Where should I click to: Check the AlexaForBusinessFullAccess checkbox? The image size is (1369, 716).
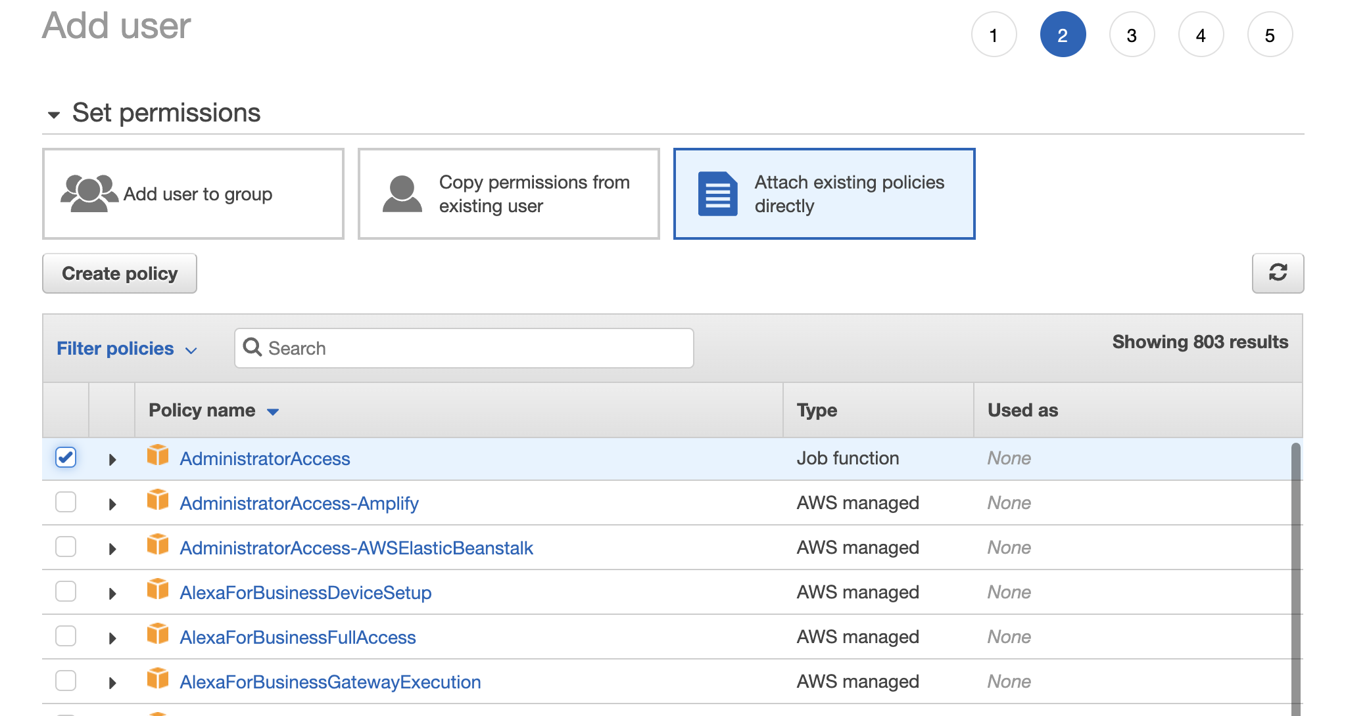[66, 636]
